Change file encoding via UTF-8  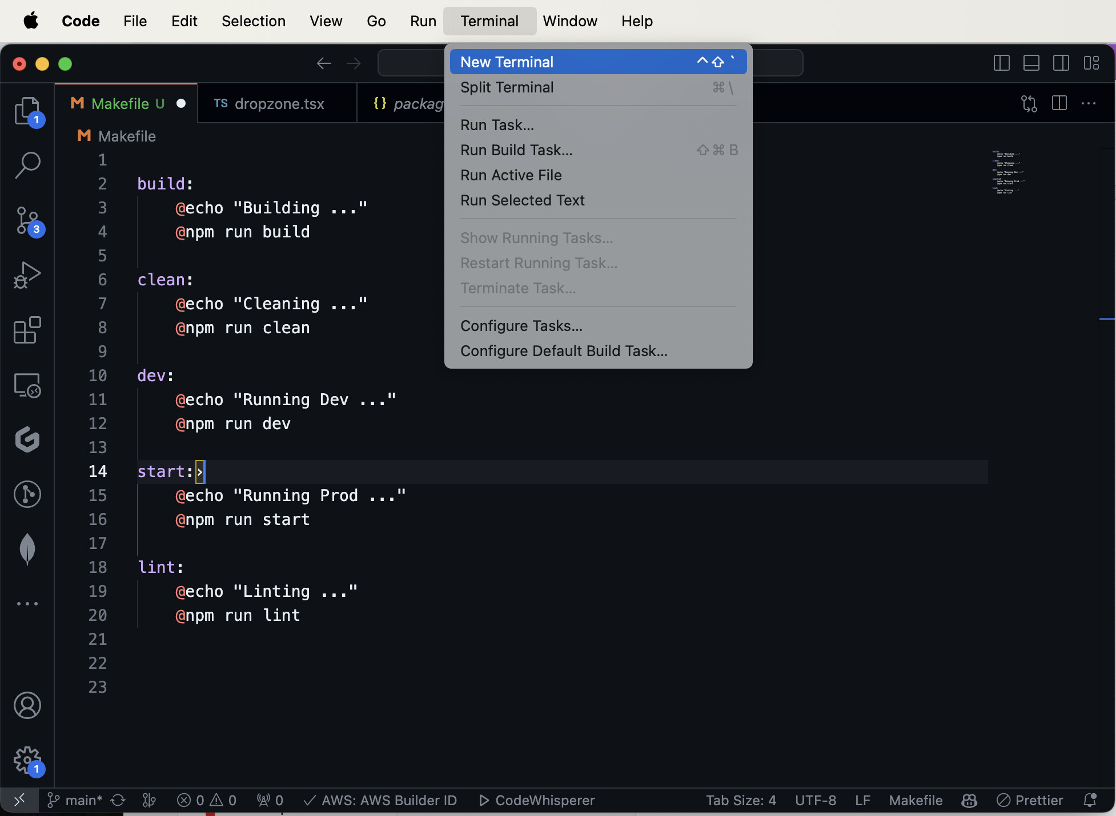(816, 800)
